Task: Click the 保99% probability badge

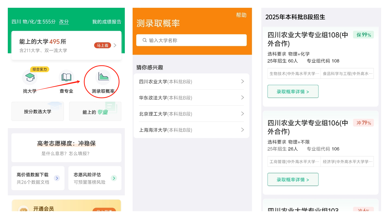Action: tap(363, 35)
